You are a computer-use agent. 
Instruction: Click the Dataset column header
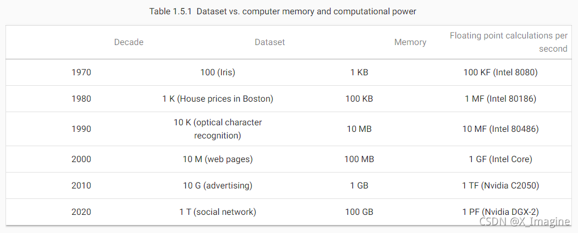pyautogui.click(x=269, y=42)
